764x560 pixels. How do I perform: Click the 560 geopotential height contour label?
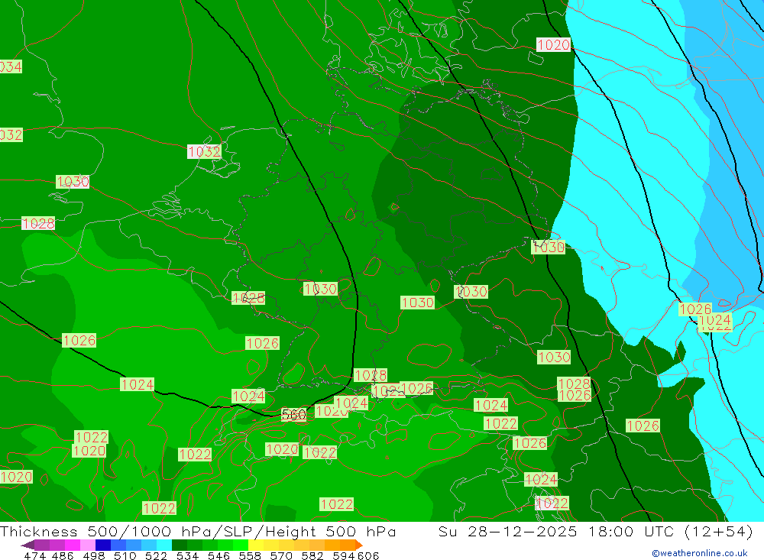click(x=294, y=414)
